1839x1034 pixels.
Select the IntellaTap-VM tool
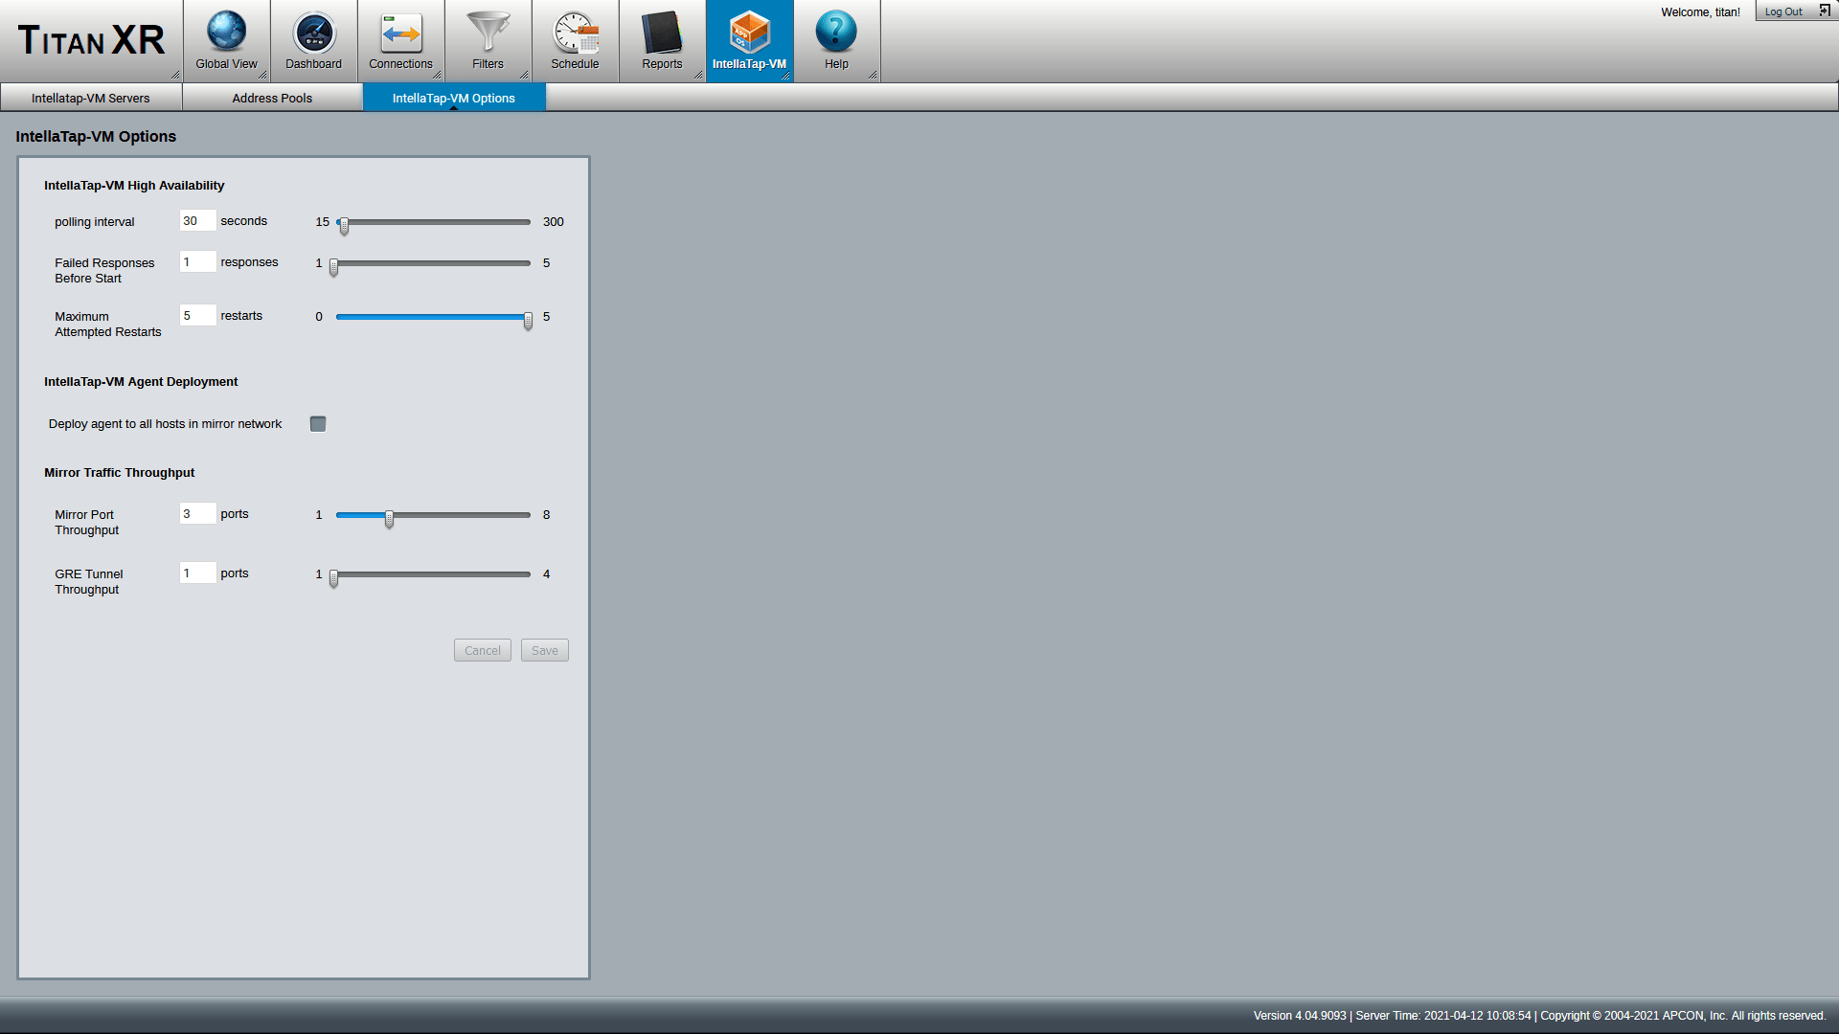coord(749,40)
